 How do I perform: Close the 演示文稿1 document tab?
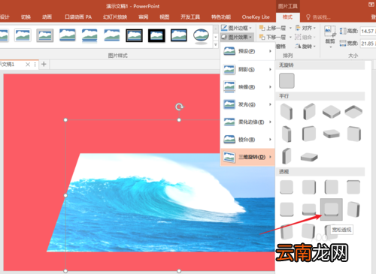[28, 65]
